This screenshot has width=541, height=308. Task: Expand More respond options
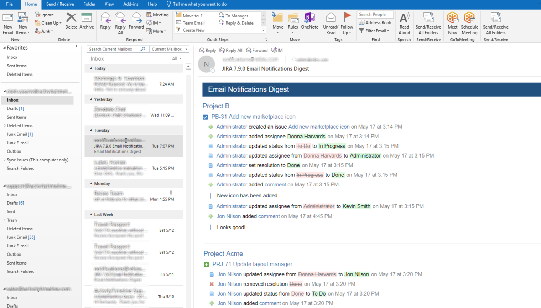click(x=156, y=31)
